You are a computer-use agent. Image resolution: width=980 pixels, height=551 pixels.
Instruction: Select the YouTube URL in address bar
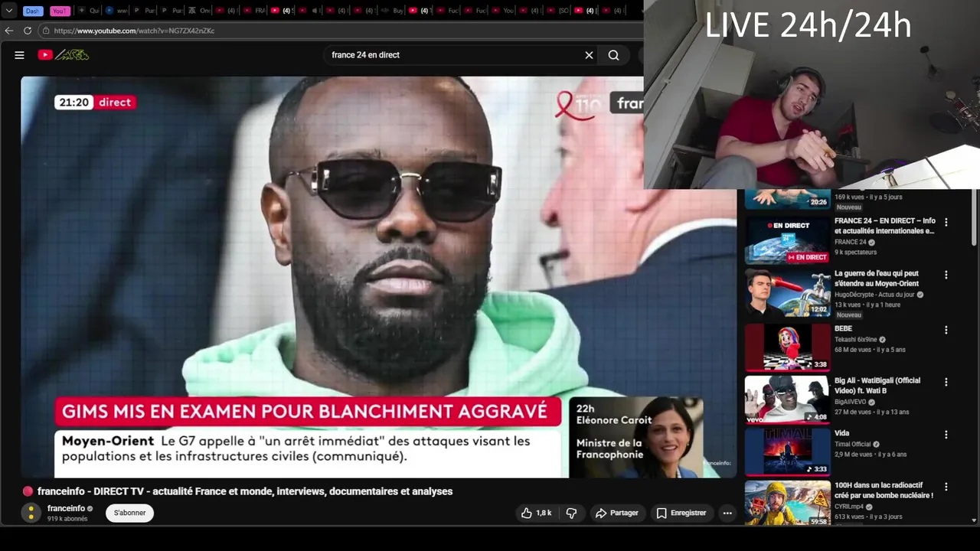click(x=134, y=31)
